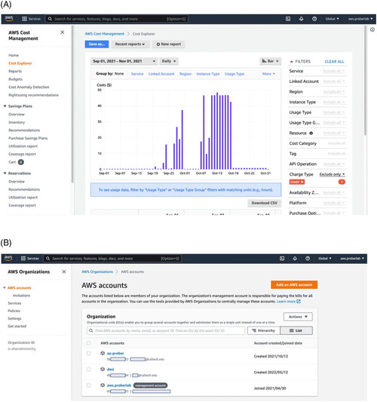Screen dimensions: 377x402
Task: Click account icon beside aa-prober
Action: (103, 353)
